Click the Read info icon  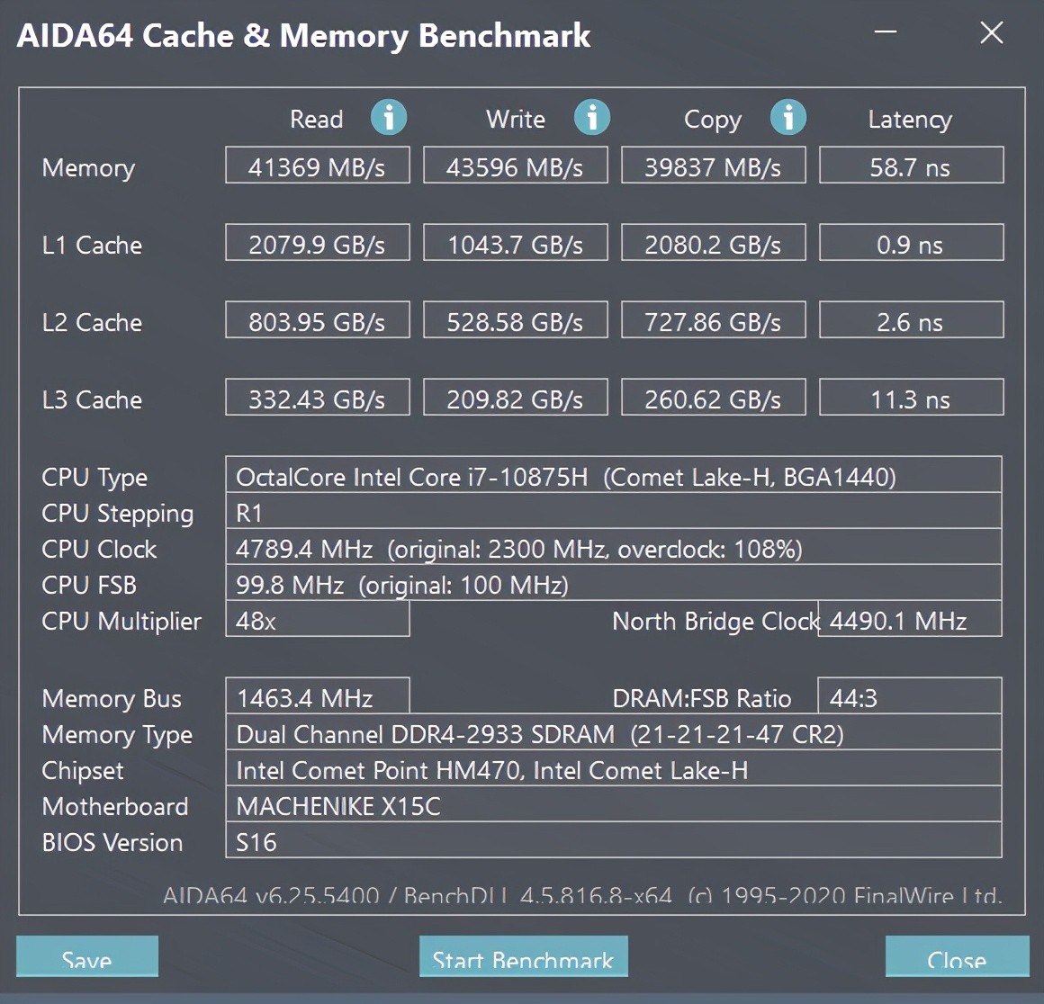click(x=389, y=118)
